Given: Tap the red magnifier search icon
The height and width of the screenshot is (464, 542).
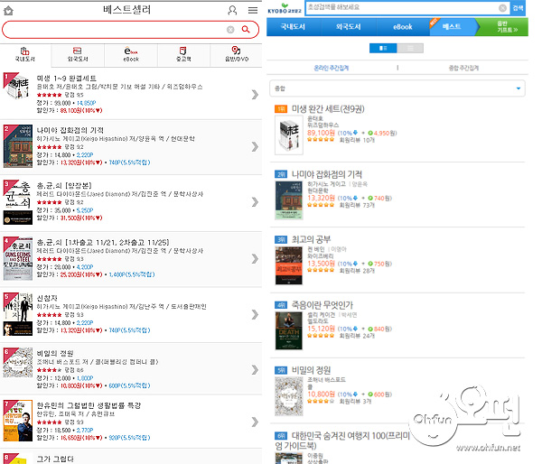Looking at the screenshot, I should (246, 30).
